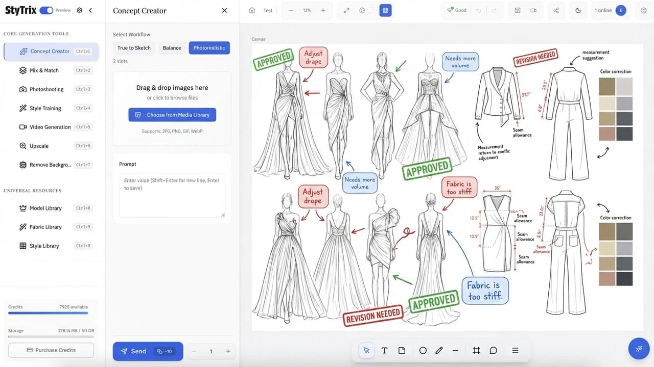Click Choose from Media Library

tap(172, 115)
